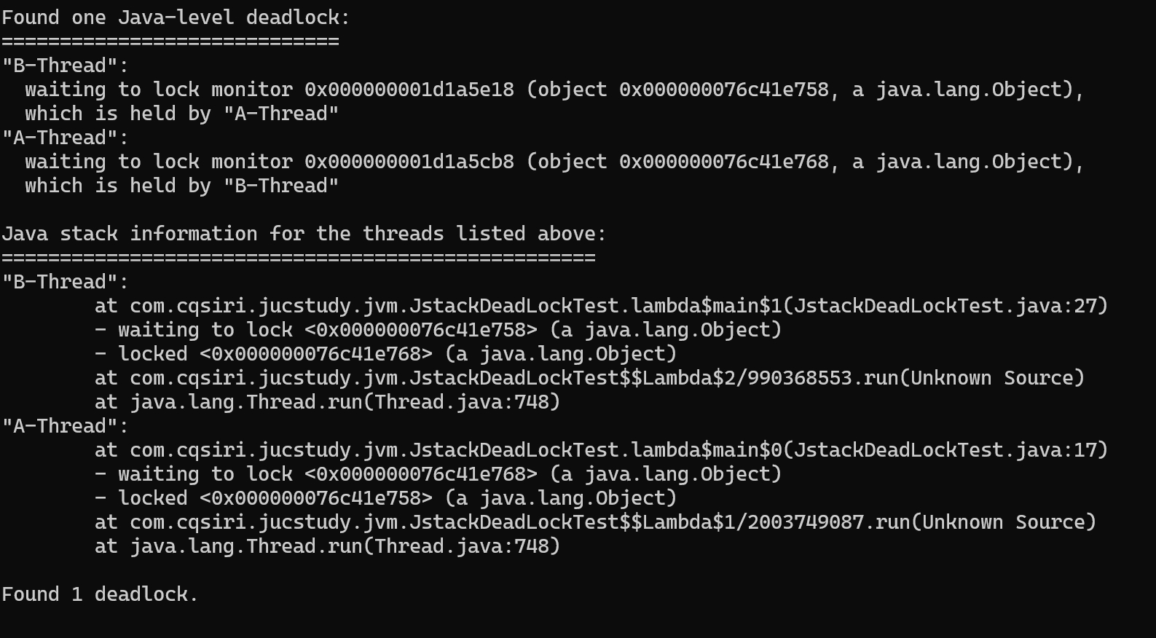This screenshot has height=638, width=1156.
Task: Click the "Found one Java-level deadlock:" heading
Action: [x=176, y=17]
